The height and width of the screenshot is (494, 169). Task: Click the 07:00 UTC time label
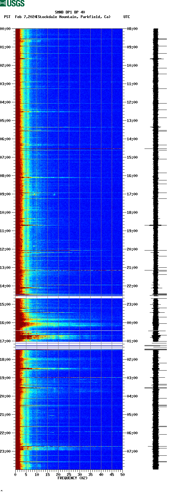click(132, 451)
